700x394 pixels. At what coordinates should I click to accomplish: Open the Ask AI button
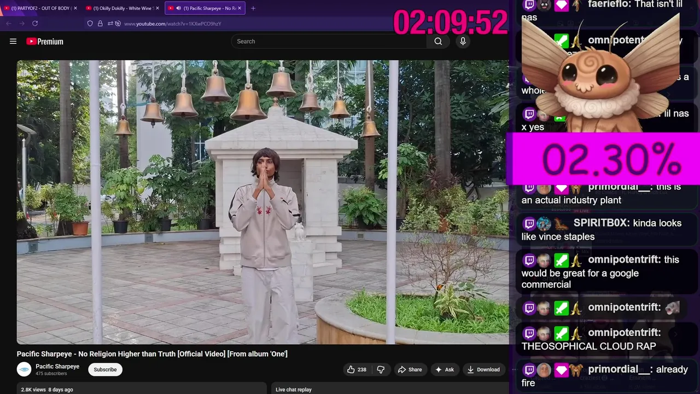pyautogui.click(x=444, y=369)
